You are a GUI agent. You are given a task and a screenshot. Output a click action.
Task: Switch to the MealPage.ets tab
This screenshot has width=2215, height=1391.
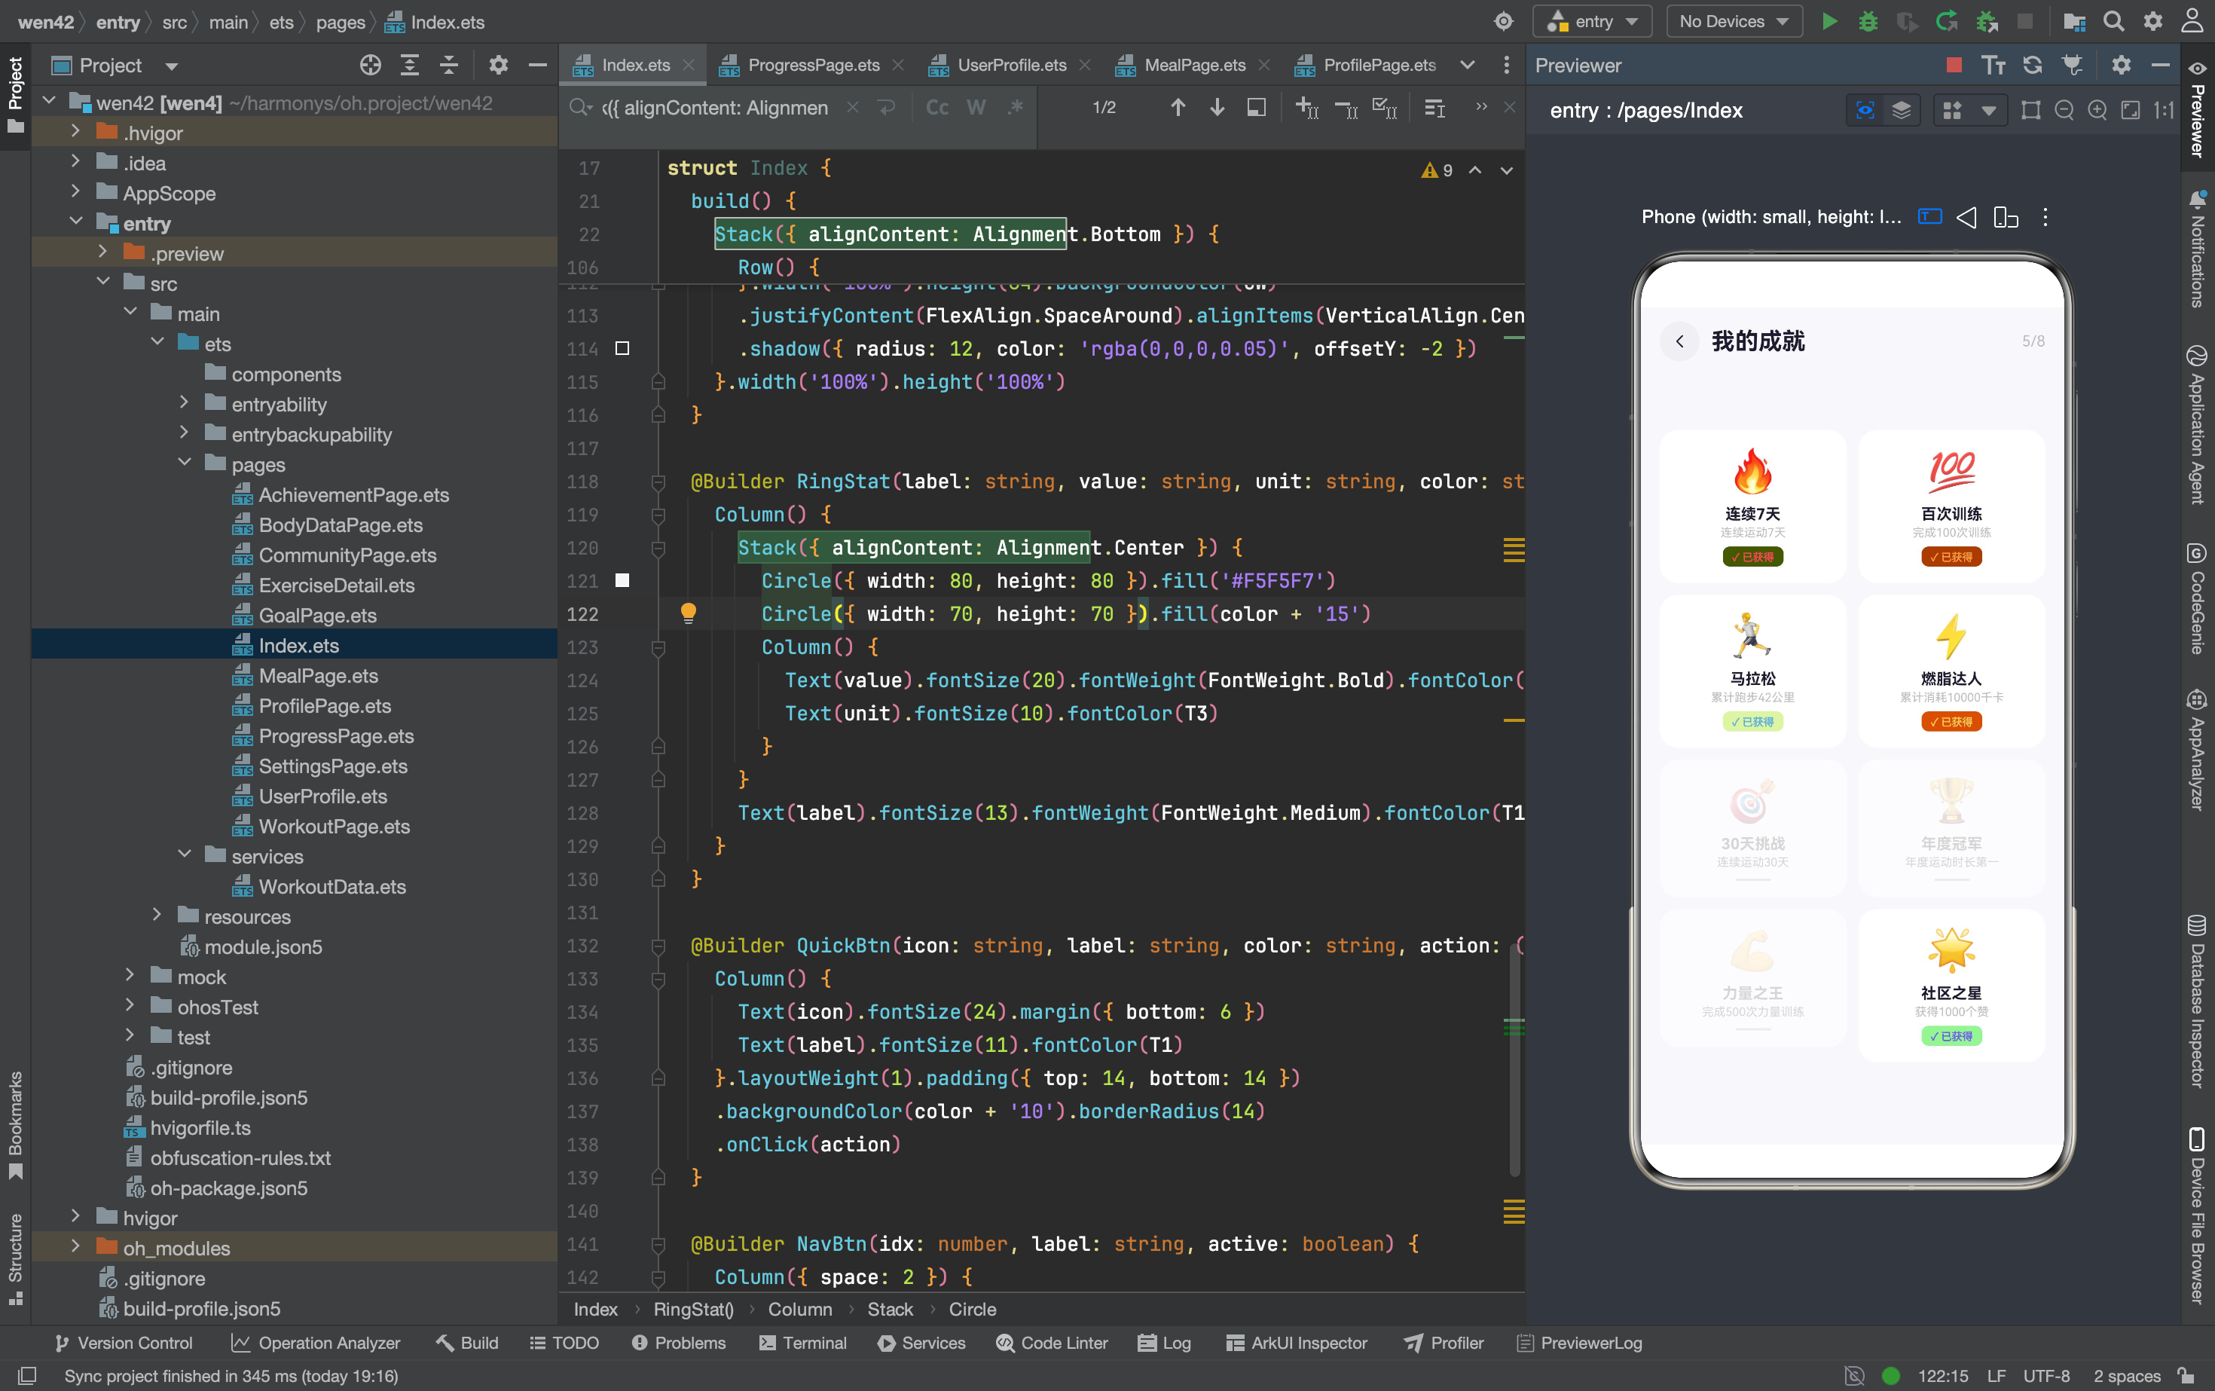(x=1194, y=66)
